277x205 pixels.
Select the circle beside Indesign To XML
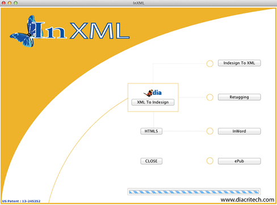point(209,64)
